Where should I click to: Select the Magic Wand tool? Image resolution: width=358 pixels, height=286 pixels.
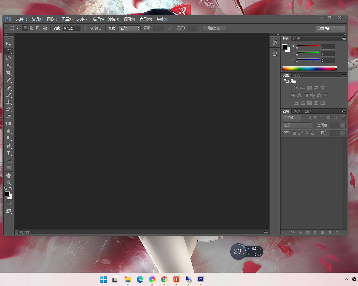pyautogui.click(x=9, y=66)
